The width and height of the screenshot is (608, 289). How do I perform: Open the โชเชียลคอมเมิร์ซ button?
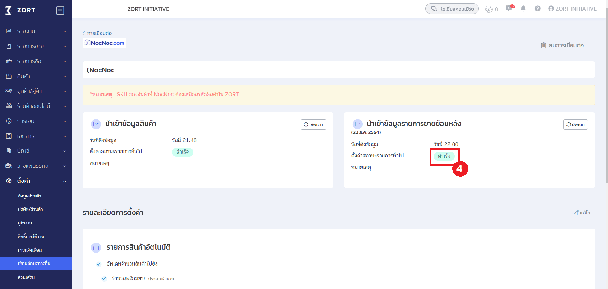pos(452,9)
